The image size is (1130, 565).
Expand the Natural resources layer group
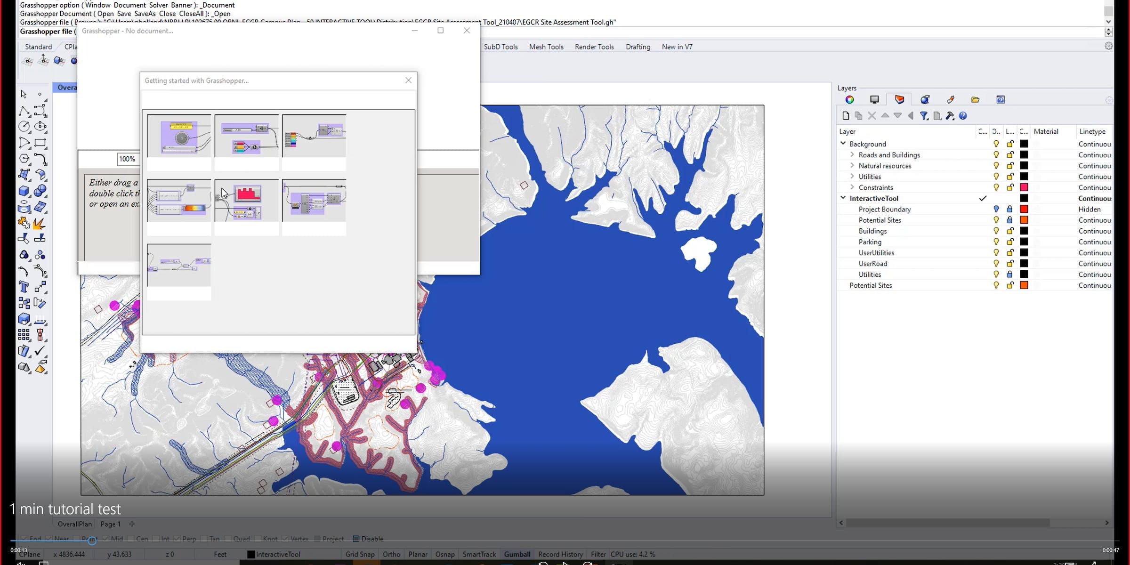(853, 166)
